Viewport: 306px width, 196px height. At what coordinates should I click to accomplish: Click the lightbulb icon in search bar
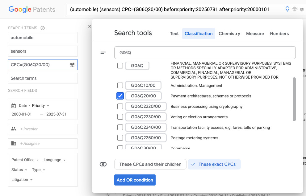coord(287,9)
